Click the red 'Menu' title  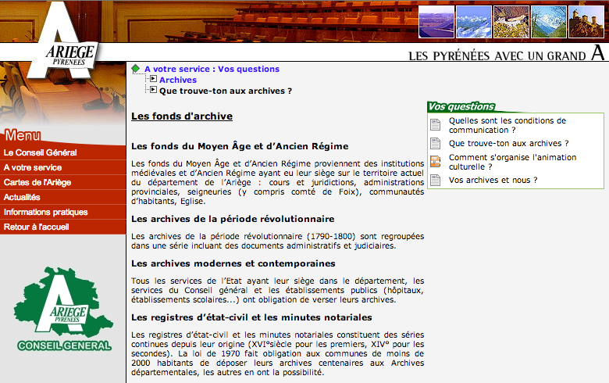point(23,135)
